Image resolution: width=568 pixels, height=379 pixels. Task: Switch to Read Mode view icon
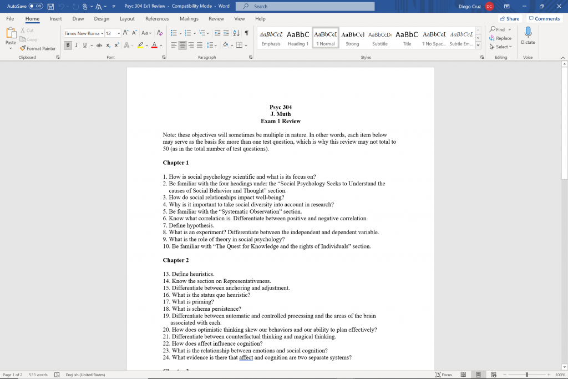(463, 375)
